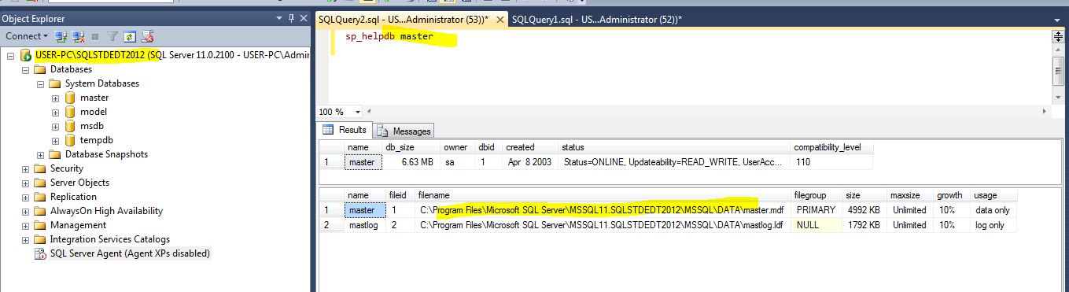Select the master database cylinder icon
The height and width of the screenshot is (292, 1069).
[70, 98]
